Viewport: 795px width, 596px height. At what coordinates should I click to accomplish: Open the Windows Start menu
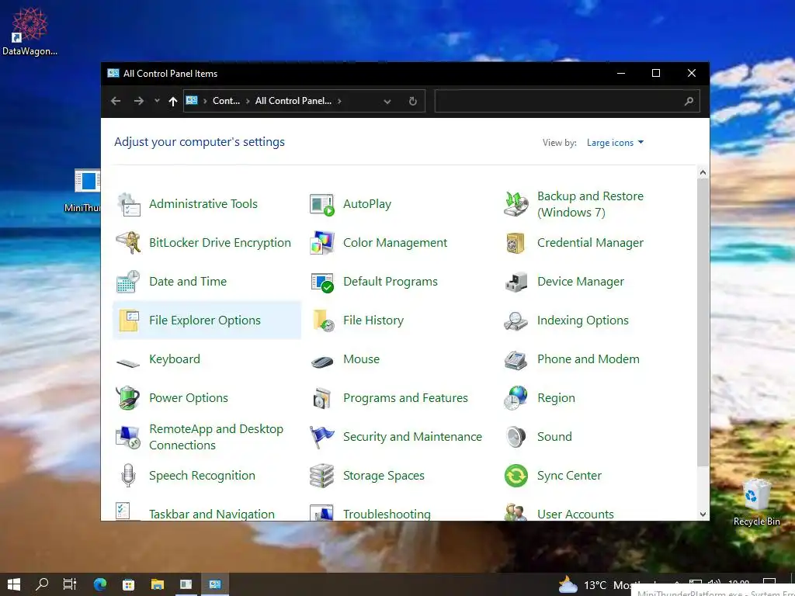14,584
